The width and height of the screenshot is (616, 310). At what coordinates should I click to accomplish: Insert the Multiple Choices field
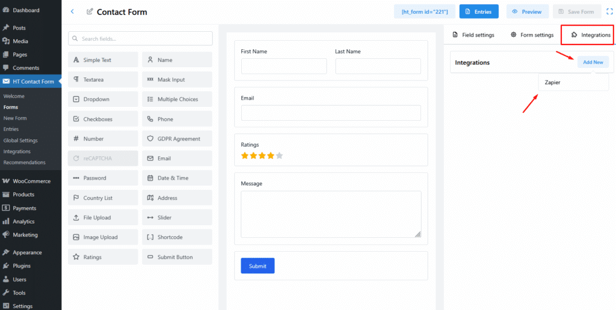(x=177, y=99)
